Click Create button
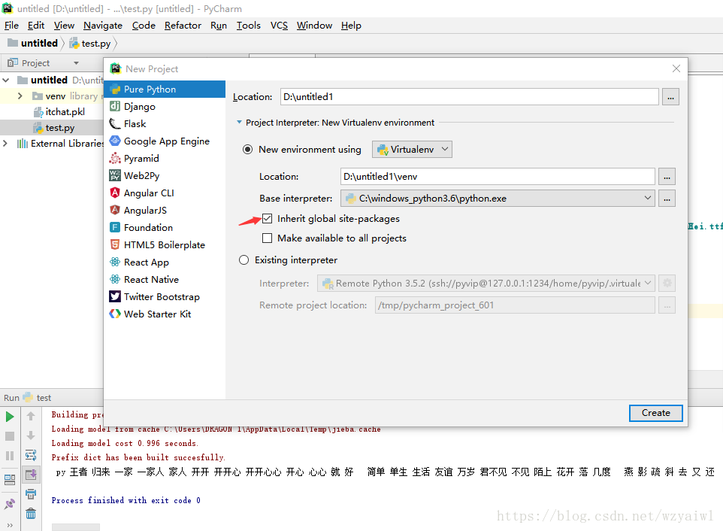The width and height of the screenshot is (723, 531). coord(655,413)
